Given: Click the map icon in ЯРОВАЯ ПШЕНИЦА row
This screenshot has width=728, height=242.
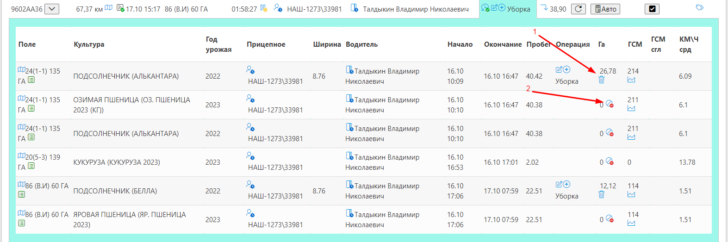Looking at the screenshot, I should tap(21, 213).
